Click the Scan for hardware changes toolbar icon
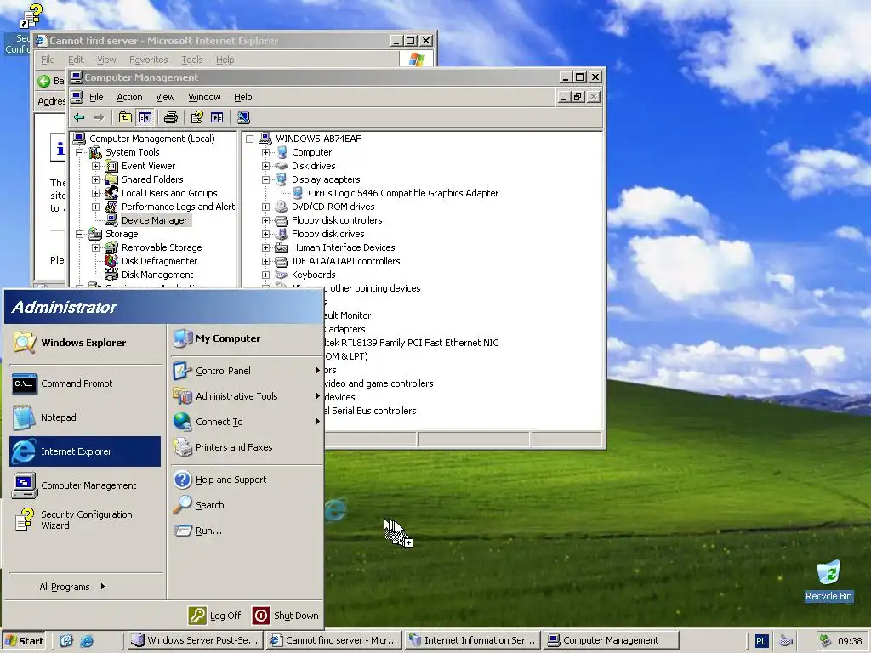Screen dimensions: 871x653 pos(243,117)
